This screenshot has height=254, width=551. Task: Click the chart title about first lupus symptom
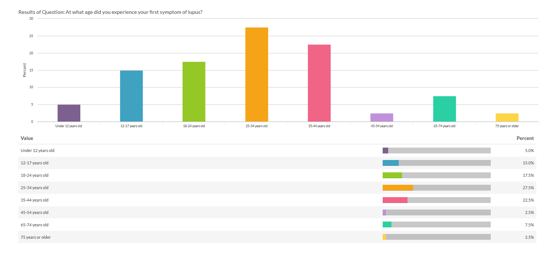coord(111,12)
